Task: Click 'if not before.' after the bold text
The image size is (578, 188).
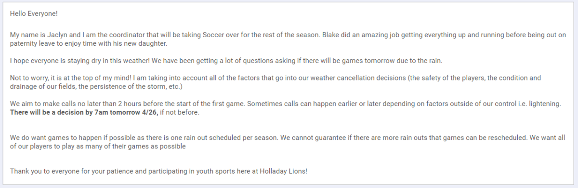Action: [179, 112]
